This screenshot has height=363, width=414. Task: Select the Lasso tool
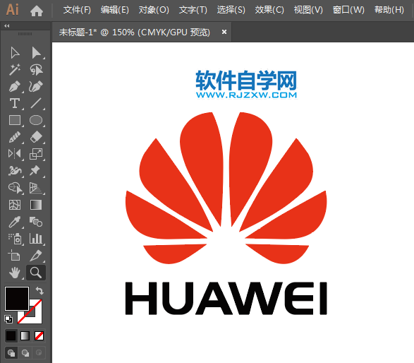36,69
